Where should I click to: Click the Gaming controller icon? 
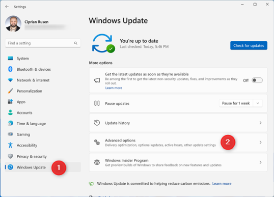10,134
